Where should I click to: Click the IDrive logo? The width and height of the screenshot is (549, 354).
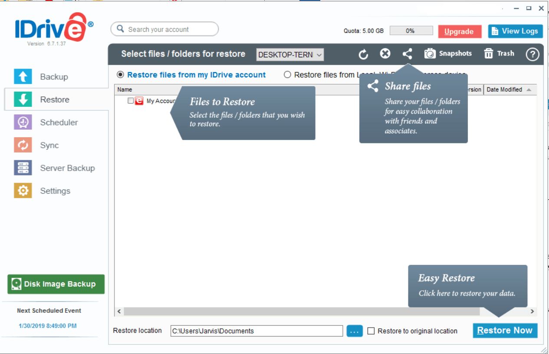[x=54, y=27]
